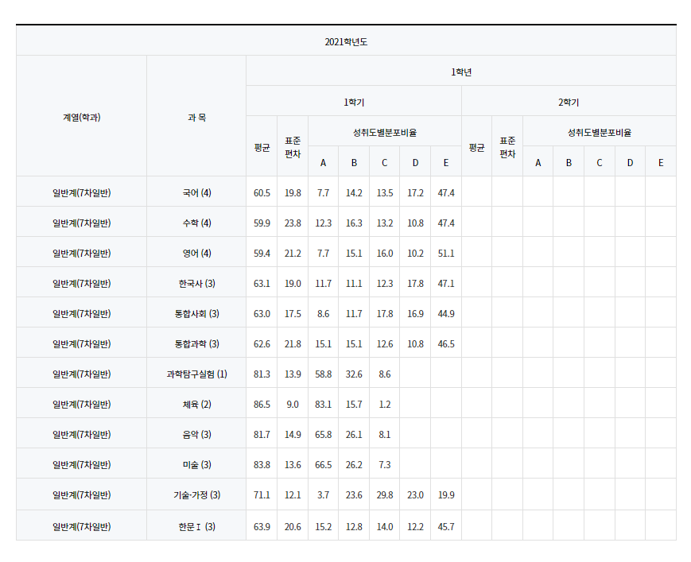Click 음악 C-grade ratio 8.1
This screenshot has height=562, width=691.
tap(385, 434)
